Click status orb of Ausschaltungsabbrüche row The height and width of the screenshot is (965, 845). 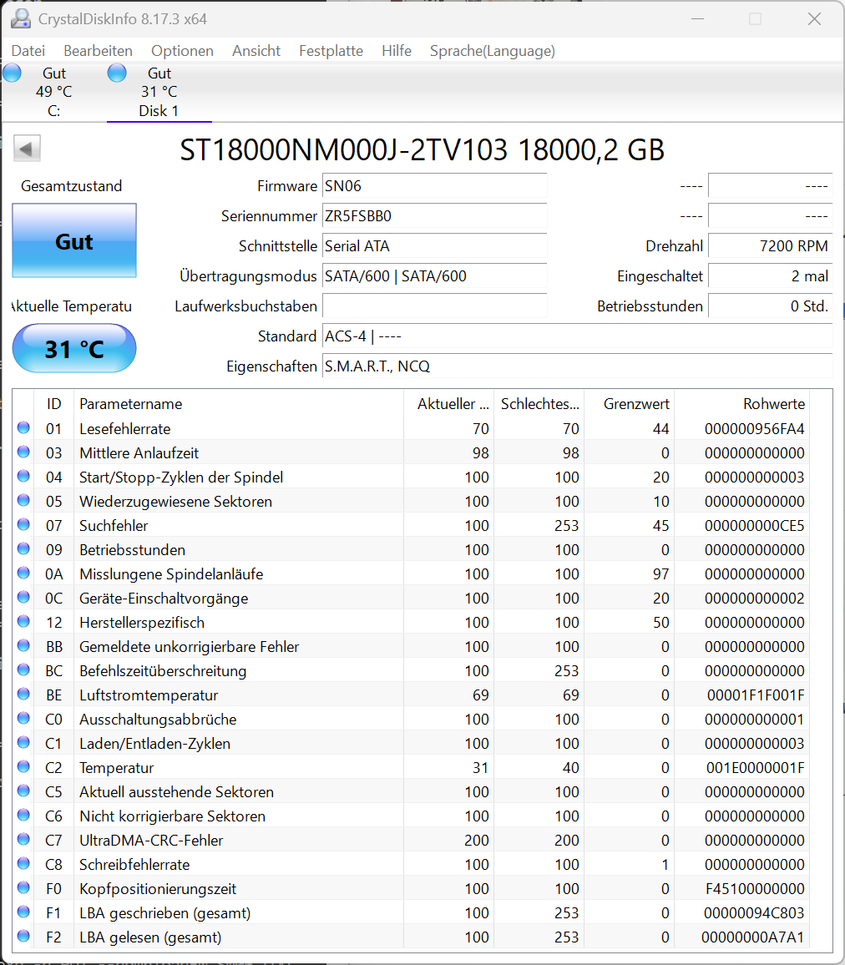coord(23,718)
